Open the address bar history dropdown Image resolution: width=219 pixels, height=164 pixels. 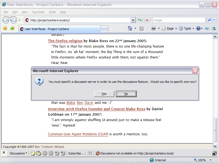[x=133, y=20]
